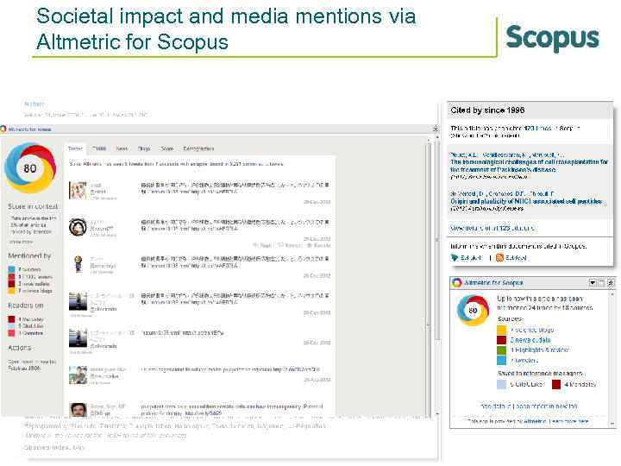Click the 'Score in context' heading
The image size is (621, 466).
(33, 206)
